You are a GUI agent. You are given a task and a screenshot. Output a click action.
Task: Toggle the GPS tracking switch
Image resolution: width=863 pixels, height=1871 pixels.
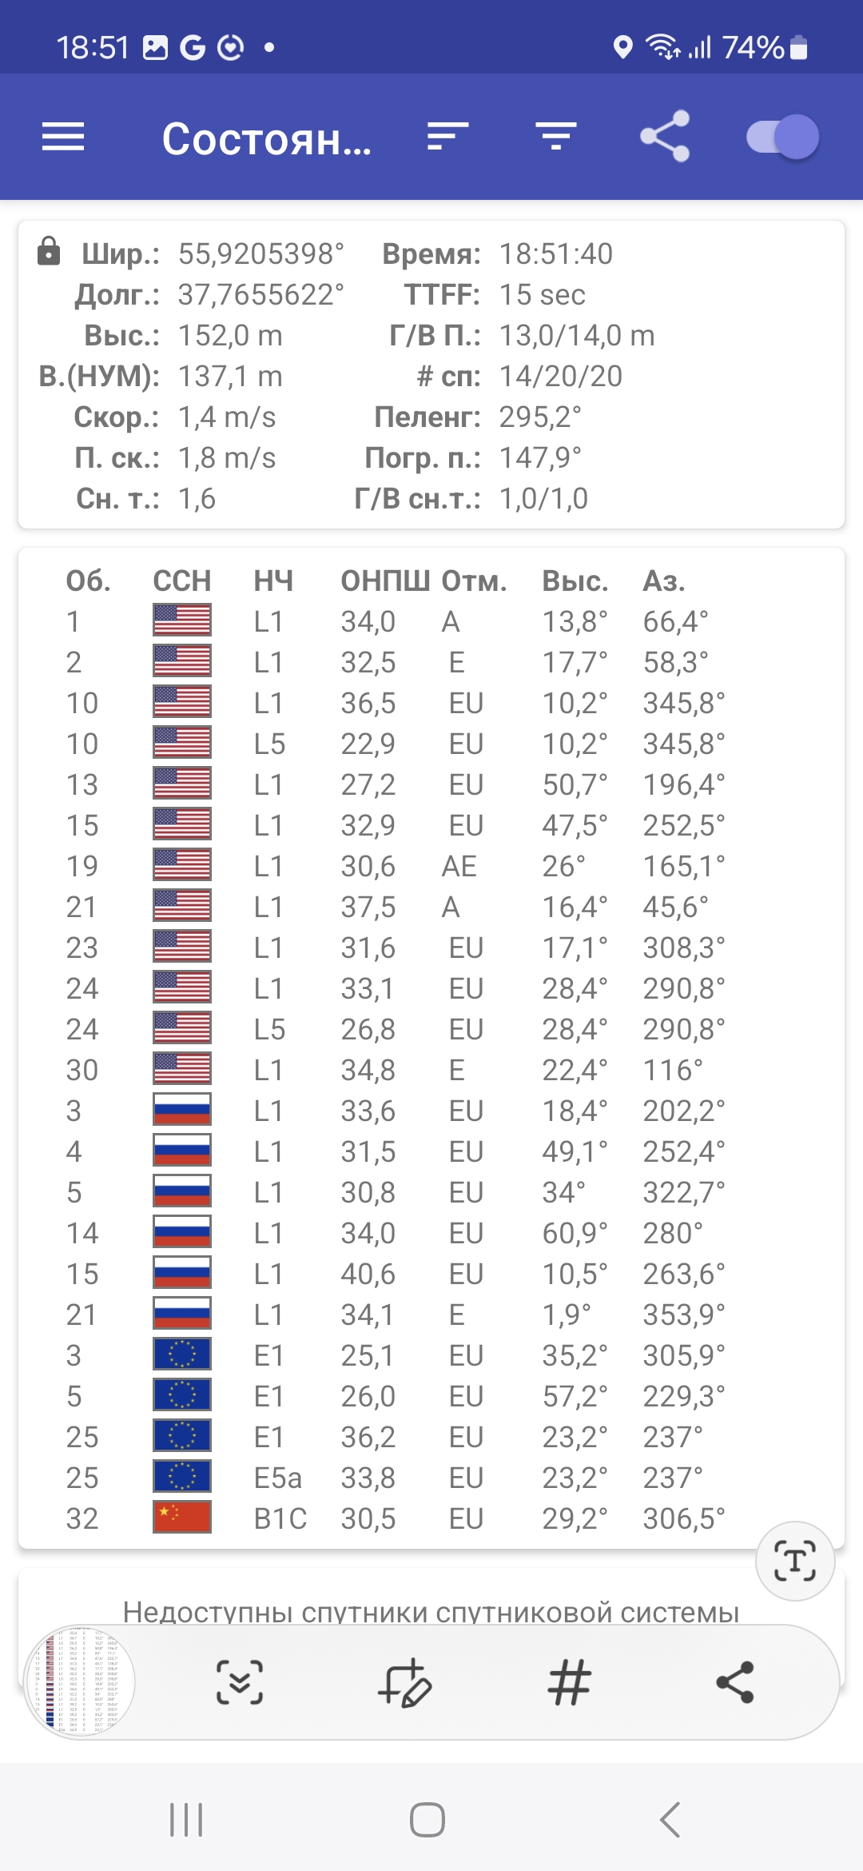[x=782, y=137]
